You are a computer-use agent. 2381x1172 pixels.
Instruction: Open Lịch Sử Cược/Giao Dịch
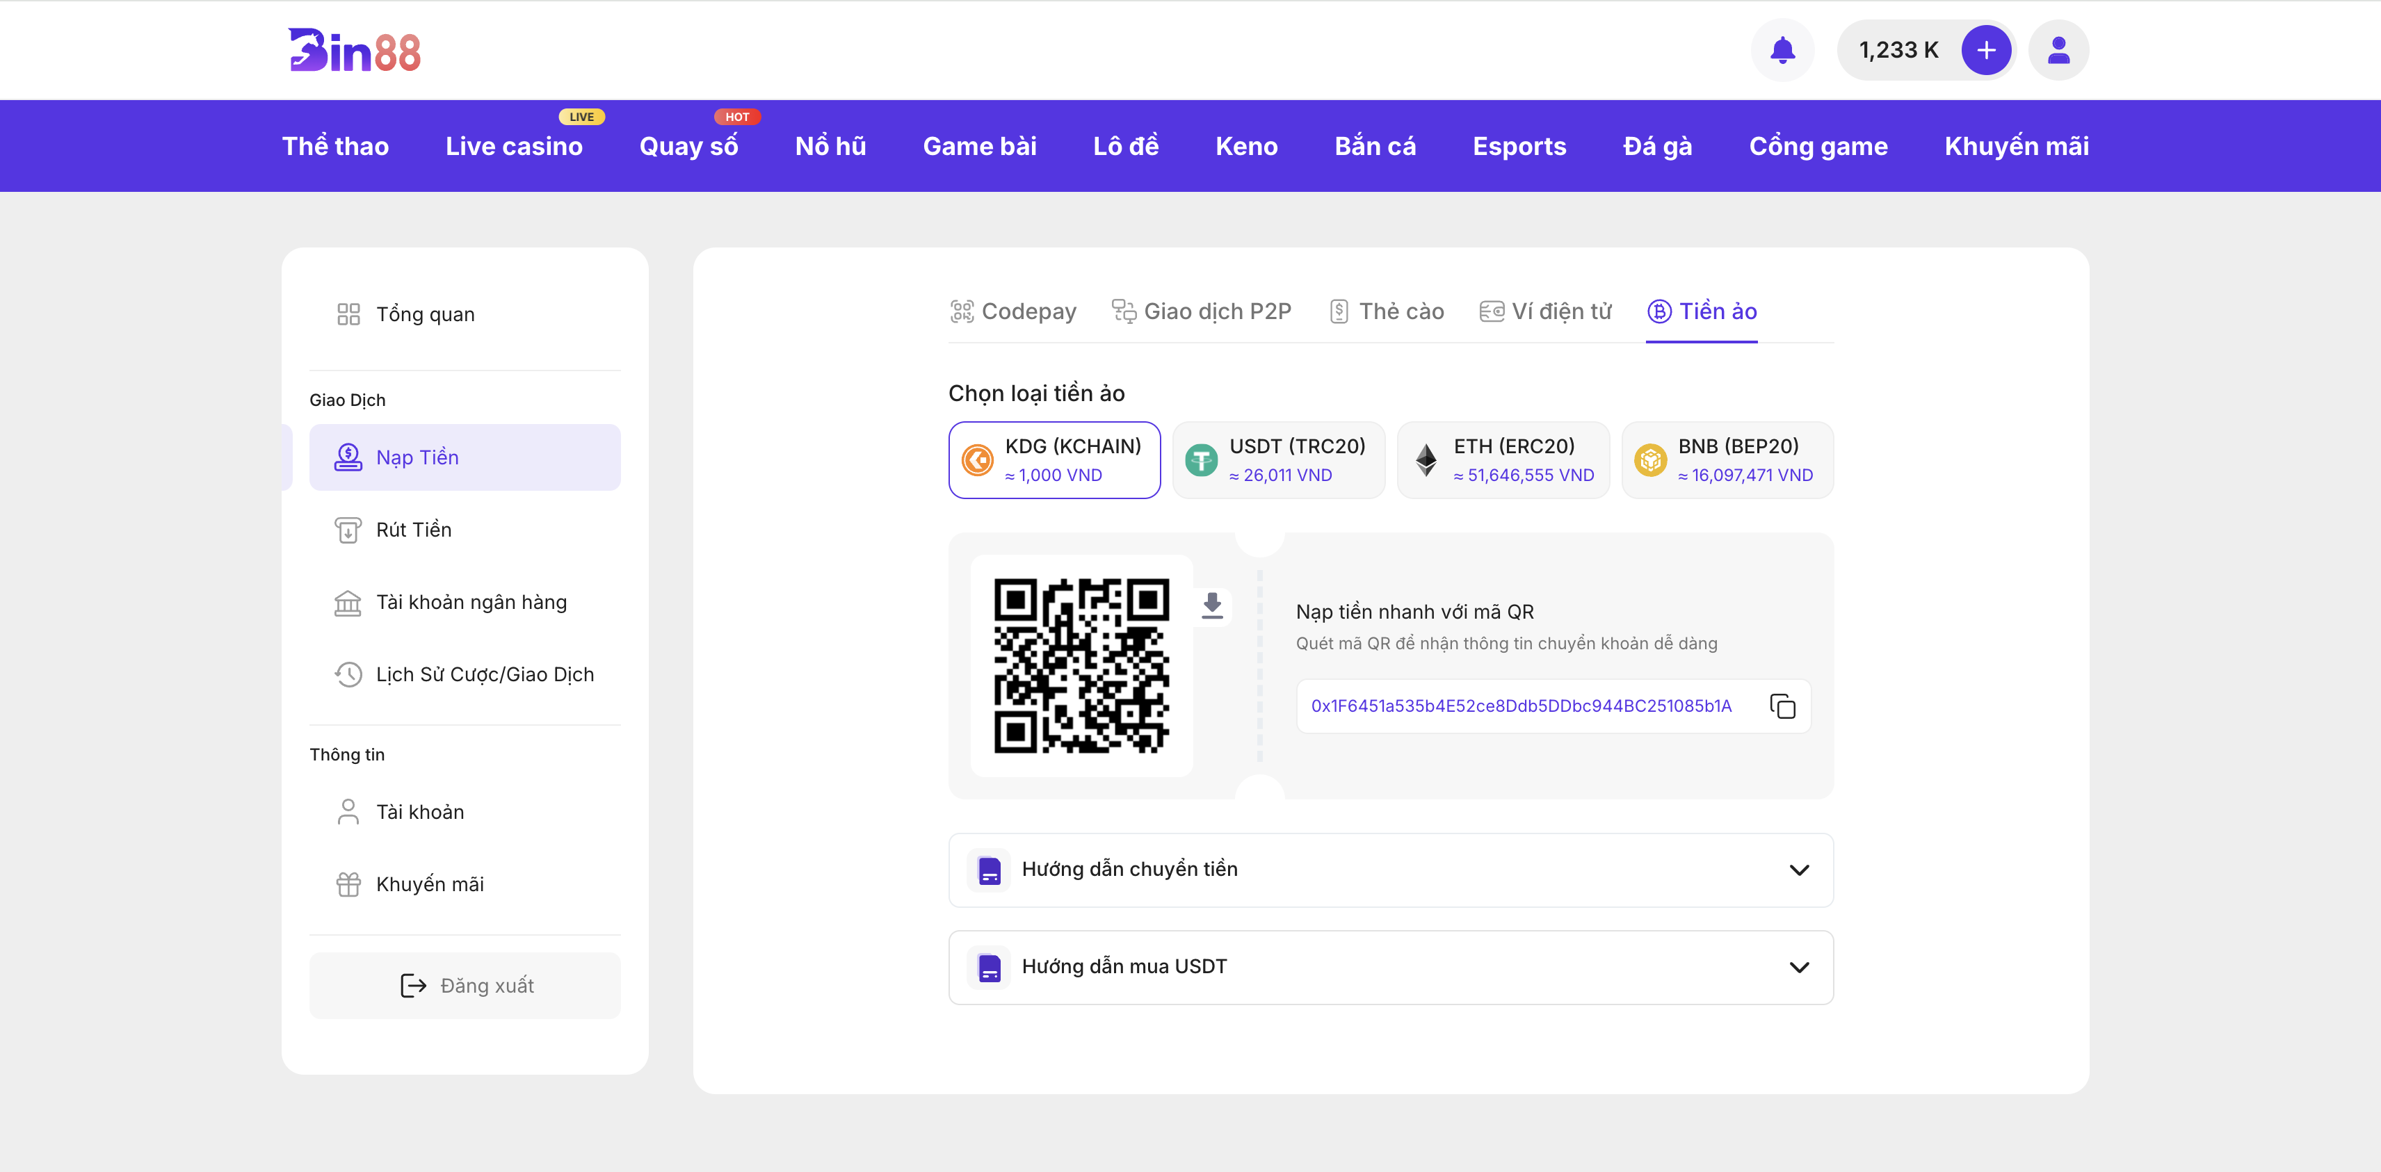click(x=465, y=675)
